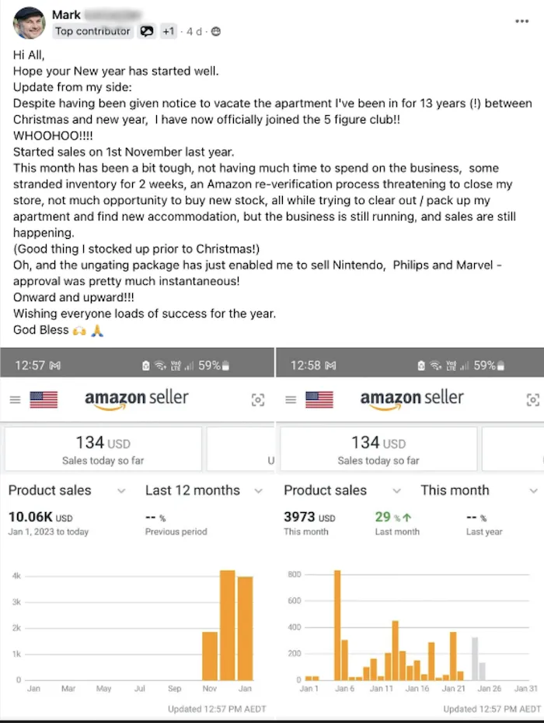
Task: Tap the left US flag marketplace icon
Action: coord(44,400)
